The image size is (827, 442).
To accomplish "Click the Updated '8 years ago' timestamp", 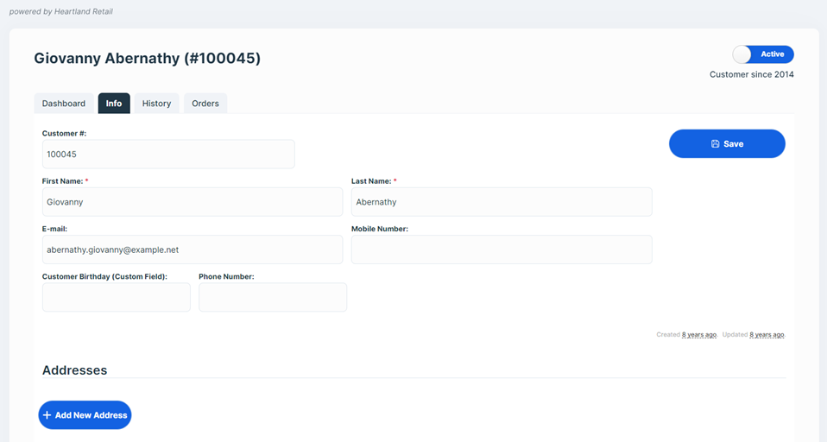I will pos(767,335).
